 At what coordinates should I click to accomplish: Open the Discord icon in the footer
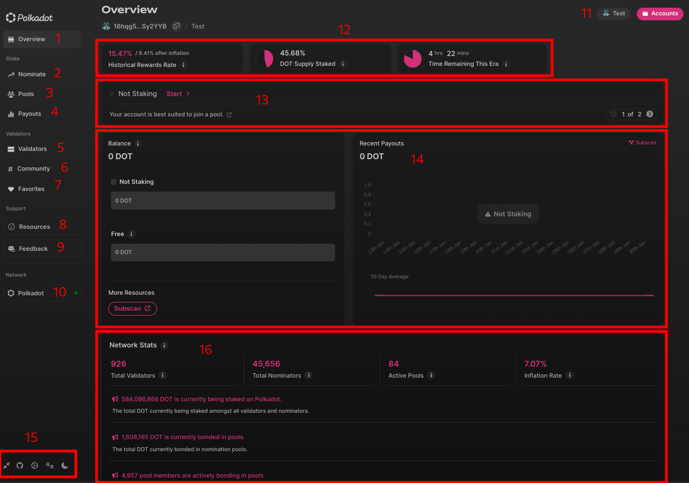point(34,465)
